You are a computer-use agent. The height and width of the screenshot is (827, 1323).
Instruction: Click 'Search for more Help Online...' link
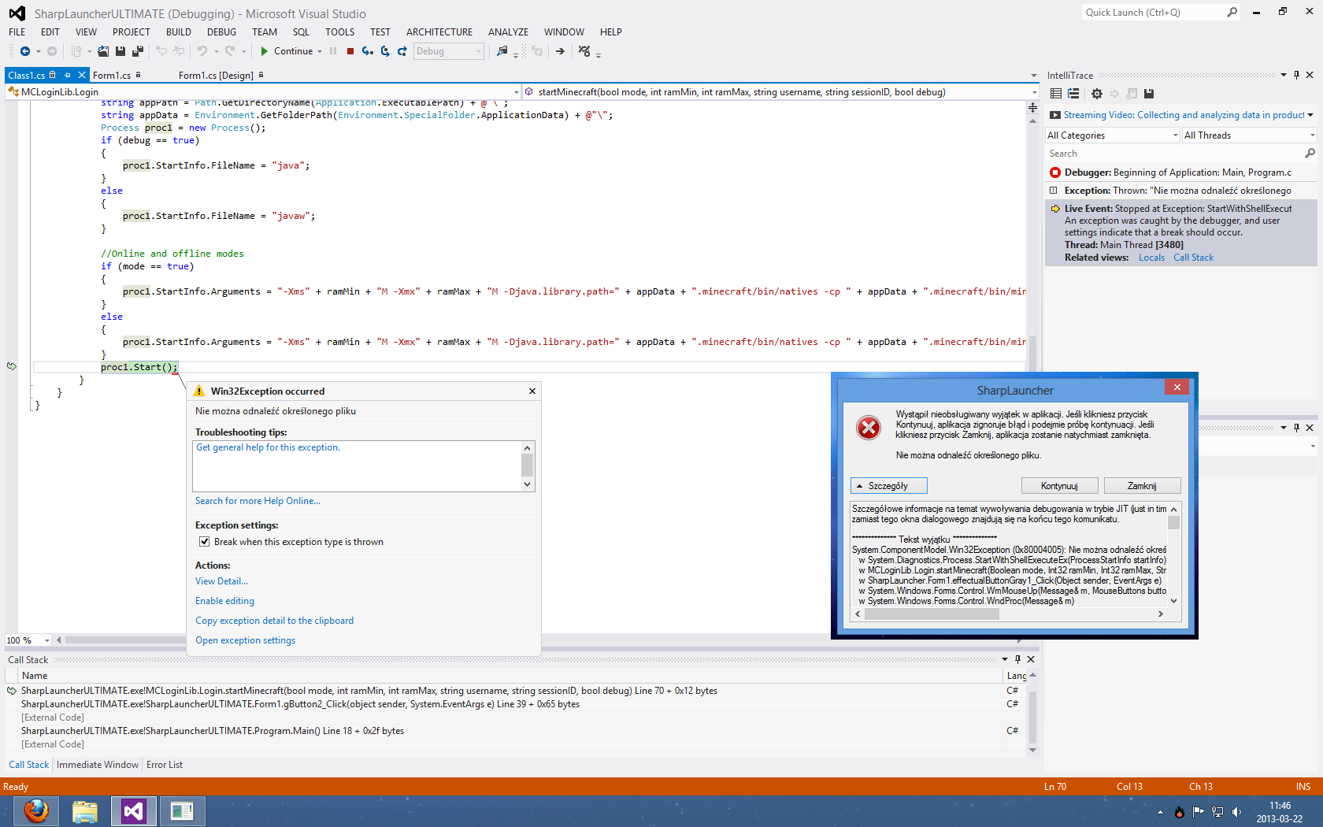pyautogui.click(x=258, y=501)
